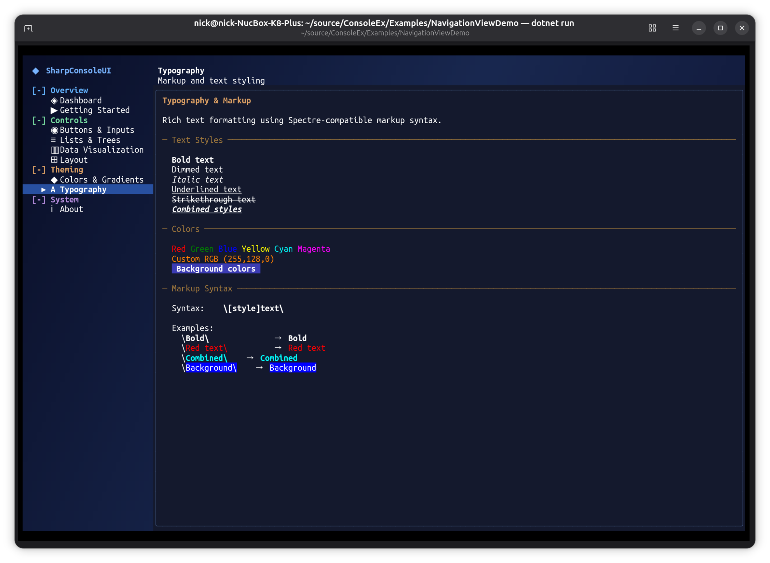Minimize the terminal window
The width and height of the screenshot is (770, 563).
(698, 28)
